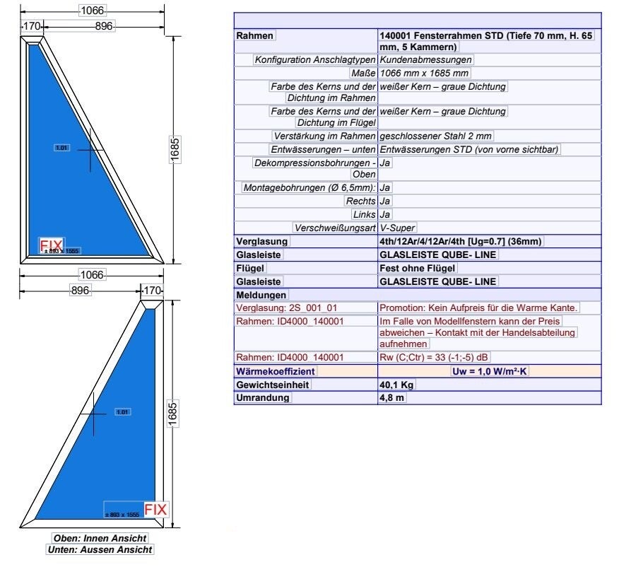This screenshot has width=619, height=567.
Task: Click 'Entwässerungen – unten' label
Action: pos(323,149)
